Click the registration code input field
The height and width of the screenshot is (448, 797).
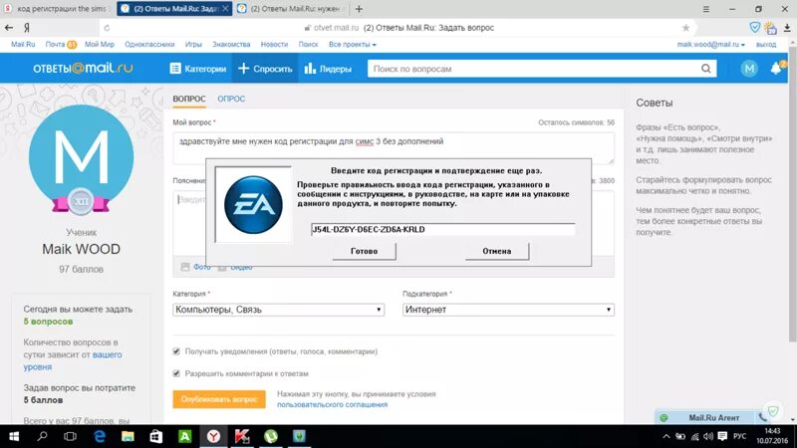442,229
